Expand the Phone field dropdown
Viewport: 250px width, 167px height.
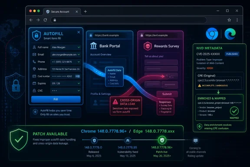click(79, 62)
